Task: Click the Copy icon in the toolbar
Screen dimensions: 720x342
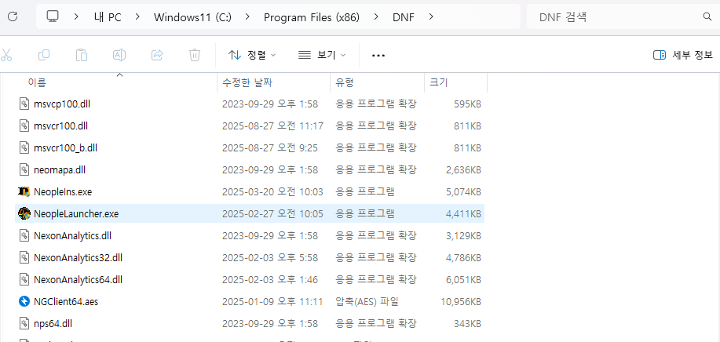Action: tap(44, 55)
